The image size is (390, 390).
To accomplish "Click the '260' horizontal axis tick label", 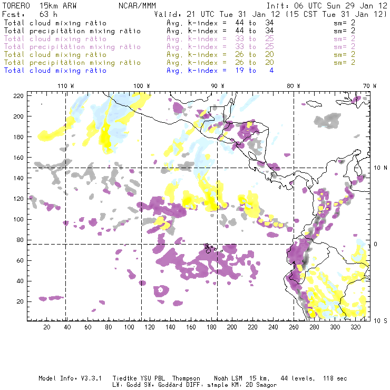I will tap(294, 327).
